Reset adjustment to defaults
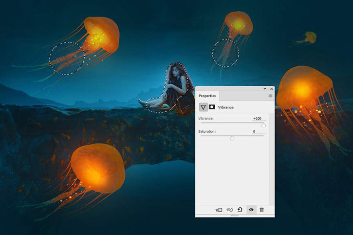353x235 pixels. tap(240, 210)
